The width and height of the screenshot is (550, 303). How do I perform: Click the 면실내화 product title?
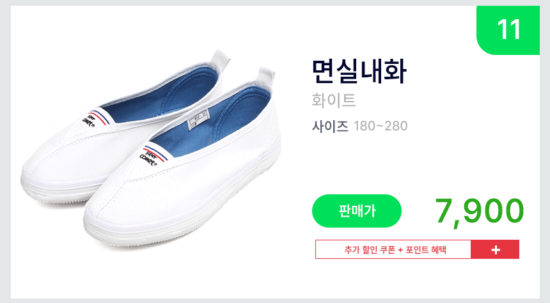pyautogui.click(x=359, y=72)
